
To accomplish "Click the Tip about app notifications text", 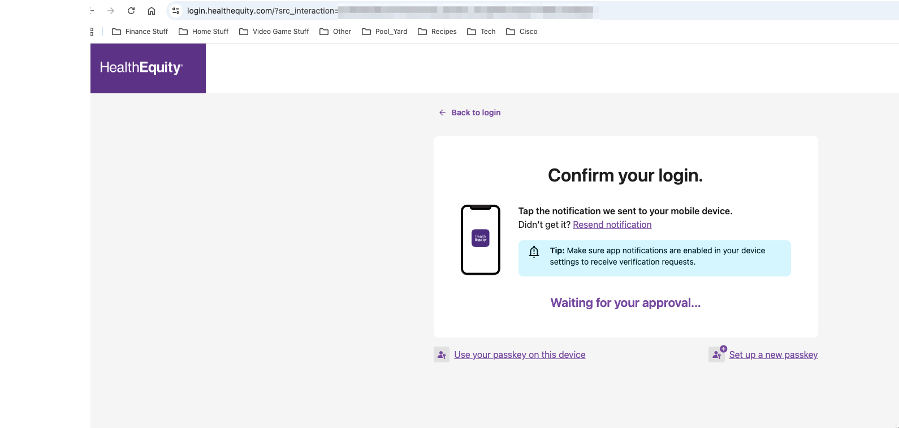I will pos(658,256).
